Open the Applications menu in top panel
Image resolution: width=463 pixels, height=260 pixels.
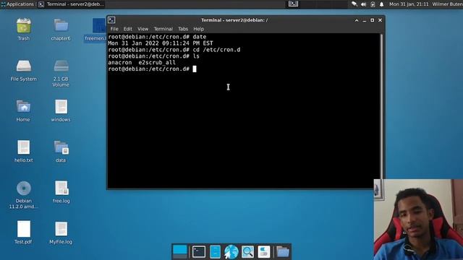click(17, 4)
